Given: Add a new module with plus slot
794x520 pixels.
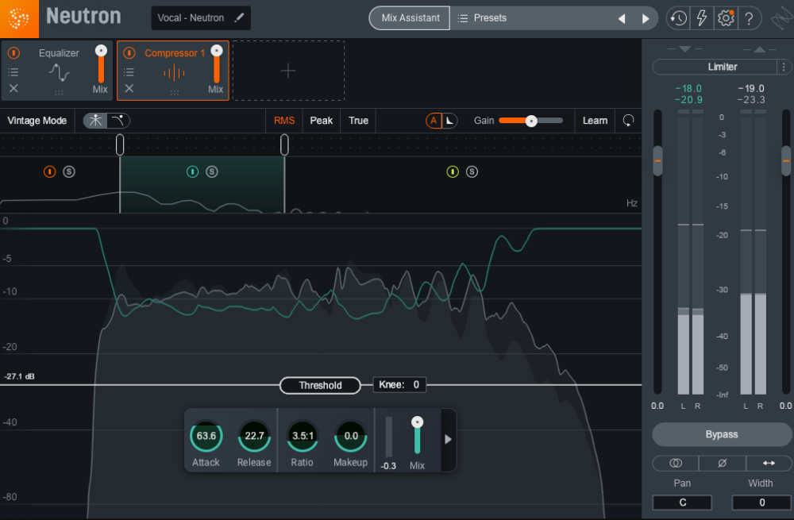Looking at the screenshot, I should 288,71.
